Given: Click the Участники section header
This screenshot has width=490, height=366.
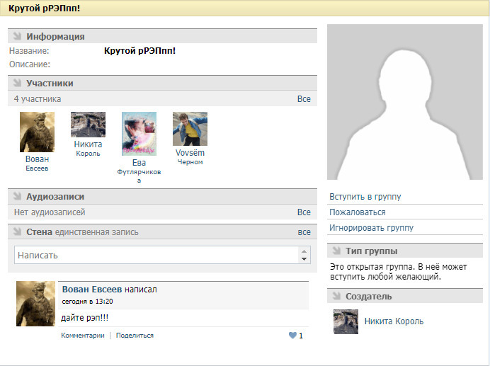Looking at the screenshot, I should pos(162,83).
